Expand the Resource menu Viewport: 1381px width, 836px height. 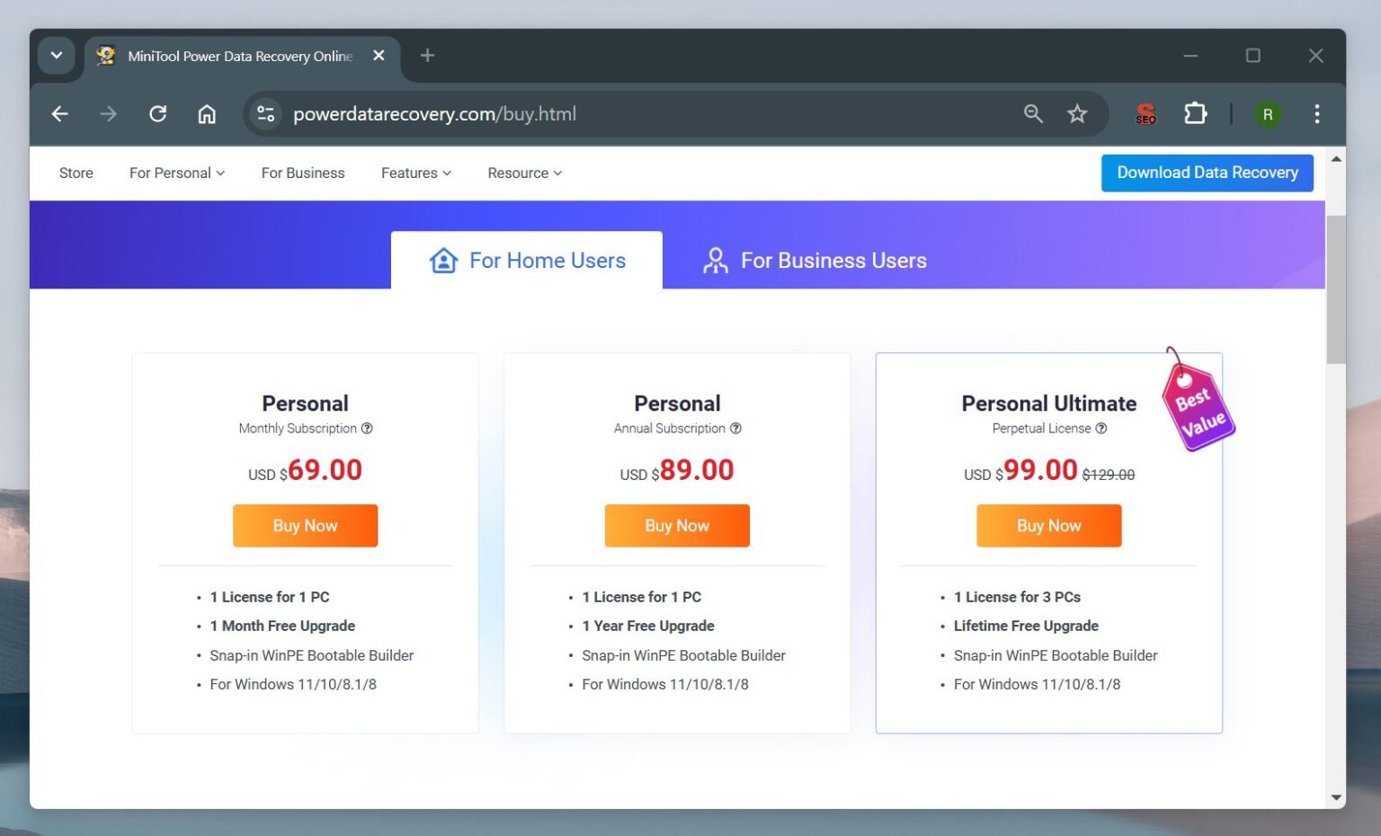[x=523, y=173]
